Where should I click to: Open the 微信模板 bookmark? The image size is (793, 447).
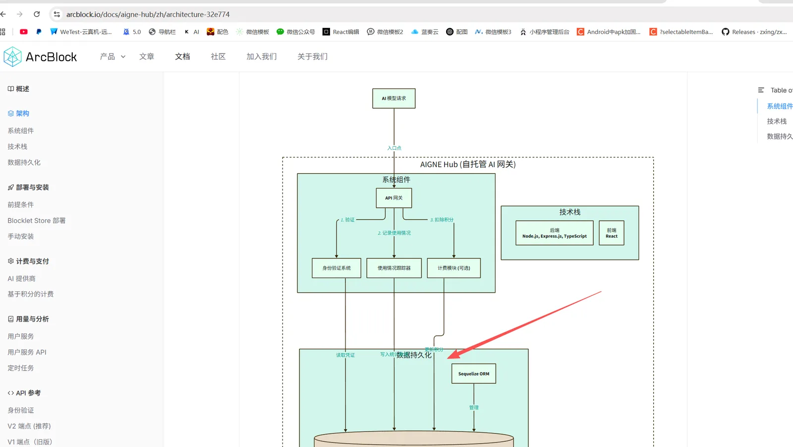pyautogui.click(x=252, y=32)
